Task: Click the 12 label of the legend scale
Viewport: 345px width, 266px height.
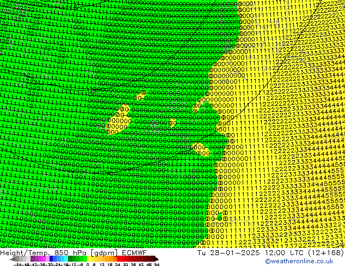Action: coord(102,264)
